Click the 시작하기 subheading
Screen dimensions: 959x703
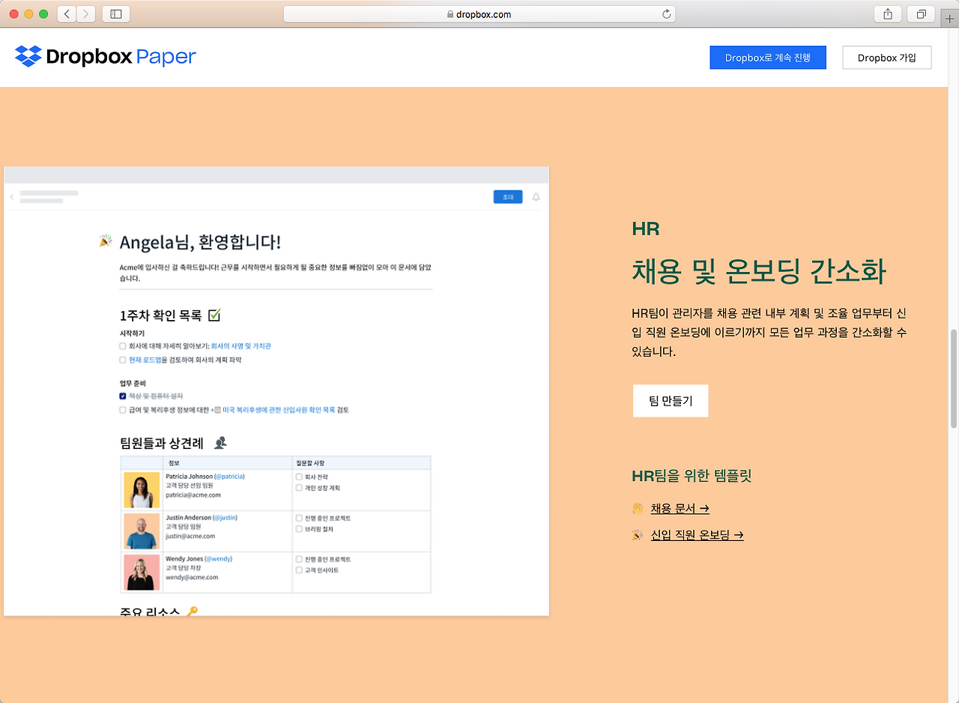(132, 334)
